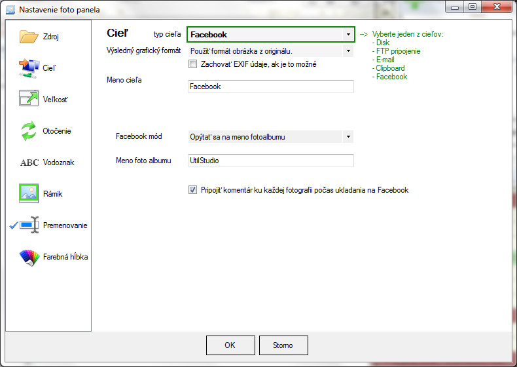
Task: Click the 'typ cieľa' label
Action: click(167, 34)
